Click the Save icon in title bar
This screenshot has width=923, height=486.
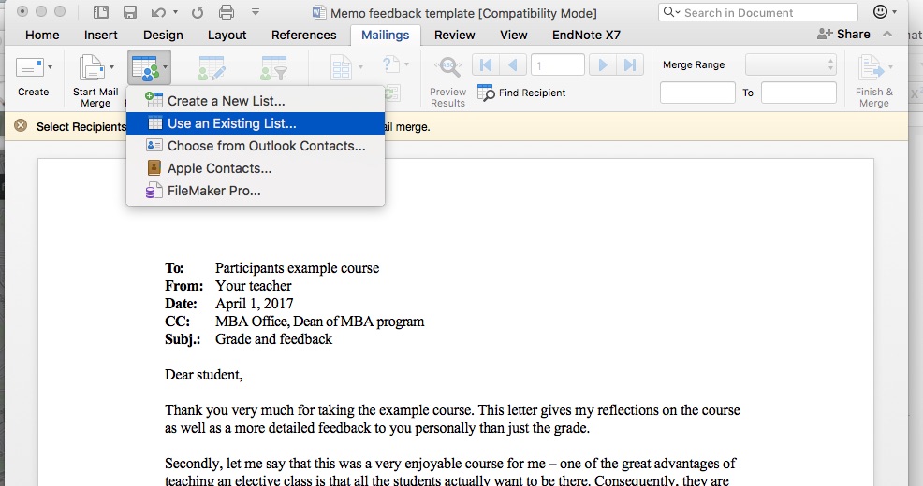coord(130,13)
